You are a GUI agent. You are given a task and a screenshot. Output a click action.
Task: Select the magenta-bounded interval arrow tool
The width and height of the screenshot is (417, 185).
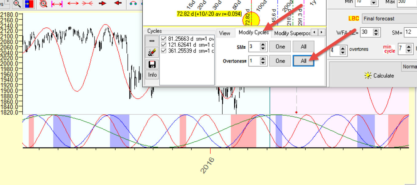click(x=57, y=4)
